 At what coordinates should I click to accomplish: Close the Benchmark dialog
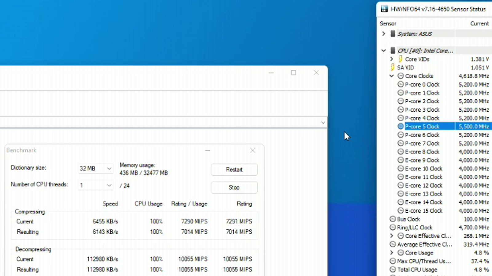(x=253, y=150)
